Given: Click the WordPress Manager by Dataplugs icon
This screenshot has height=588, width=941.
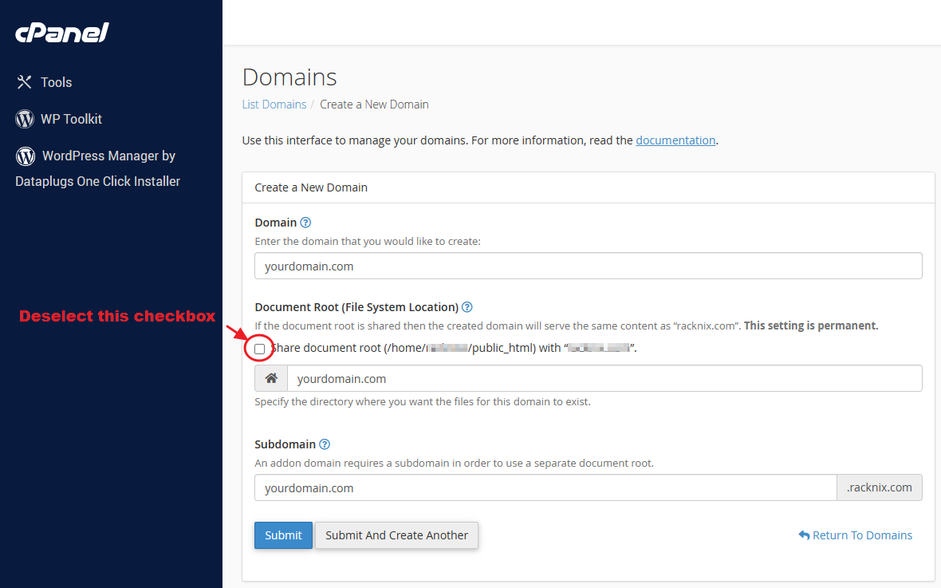Looking at the screenshot, I should (24, 156).
